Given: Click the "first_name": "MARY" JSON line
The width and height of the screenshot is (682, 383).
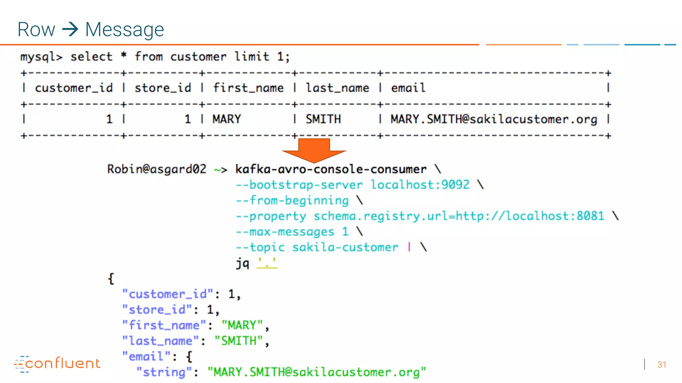Looking at the screenshot, I should click(x=195, y=325).
